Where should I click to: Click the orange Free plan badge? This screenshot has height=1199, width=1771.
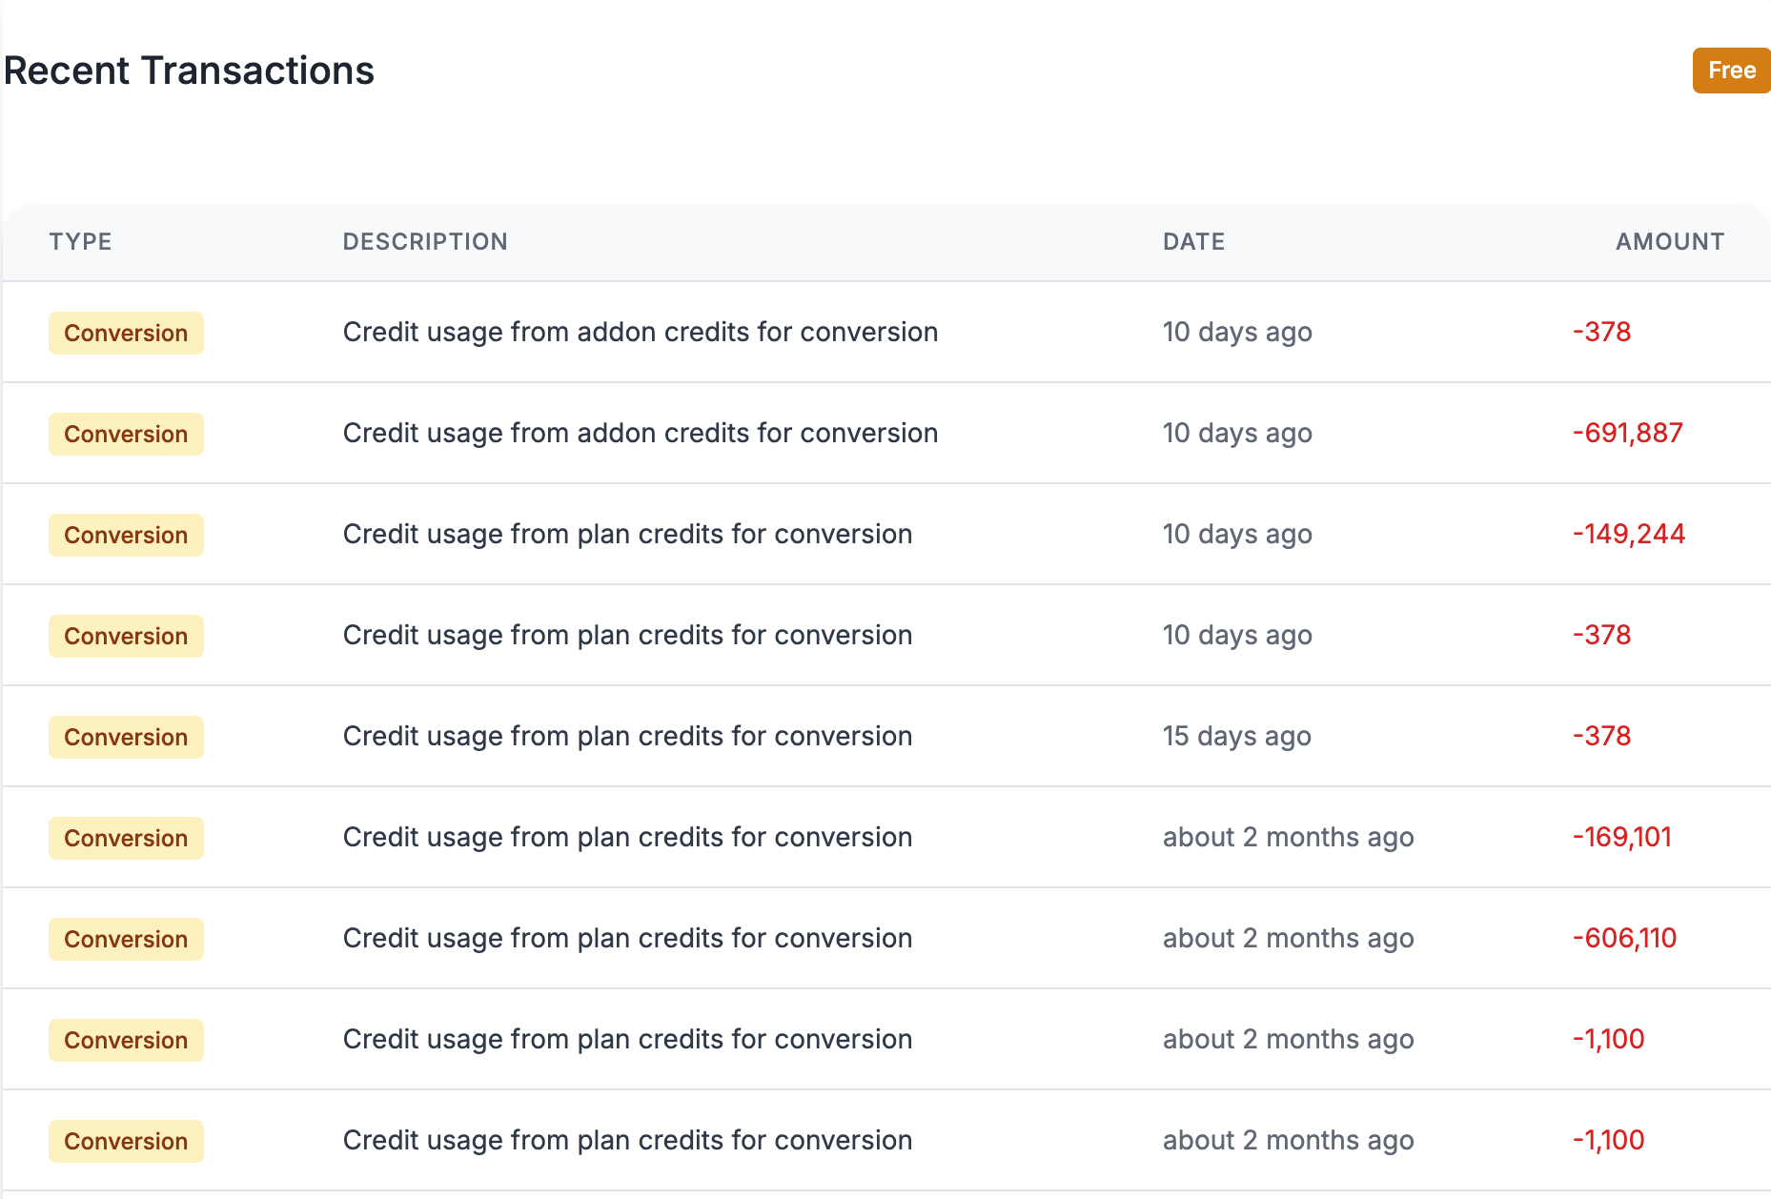click(1730, 71)
